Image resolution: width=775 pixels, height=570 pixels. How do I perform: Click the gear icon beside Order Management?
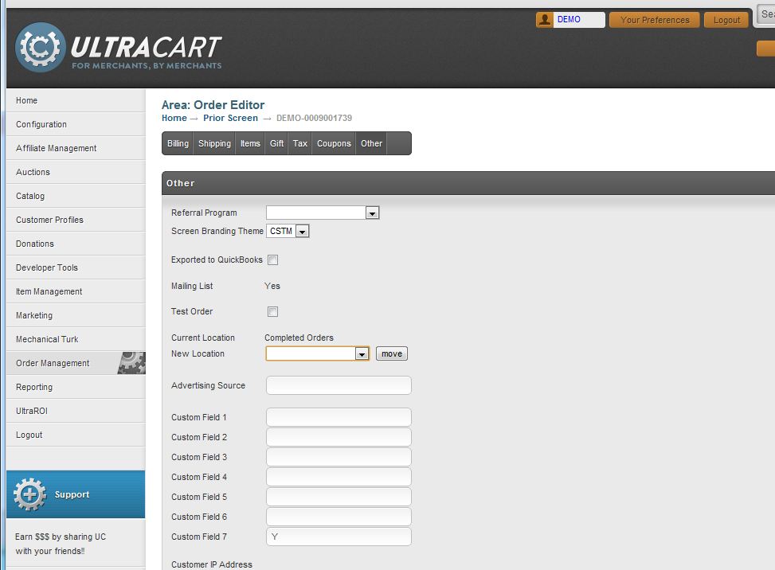coord(131,363)
